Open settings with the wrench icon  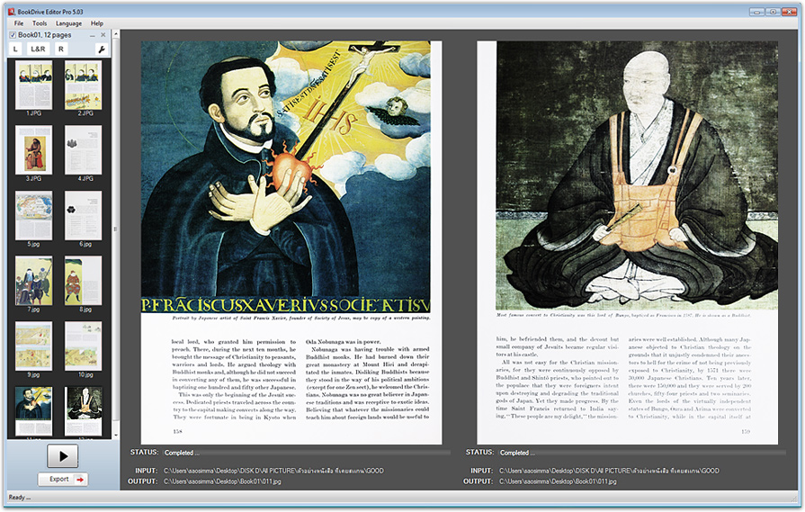point(101,49)
